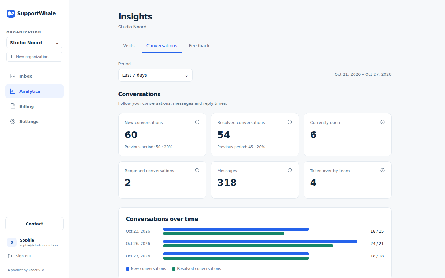Click the blue New conversations legend swatch
445x278 pixels.
pos(128,269)
